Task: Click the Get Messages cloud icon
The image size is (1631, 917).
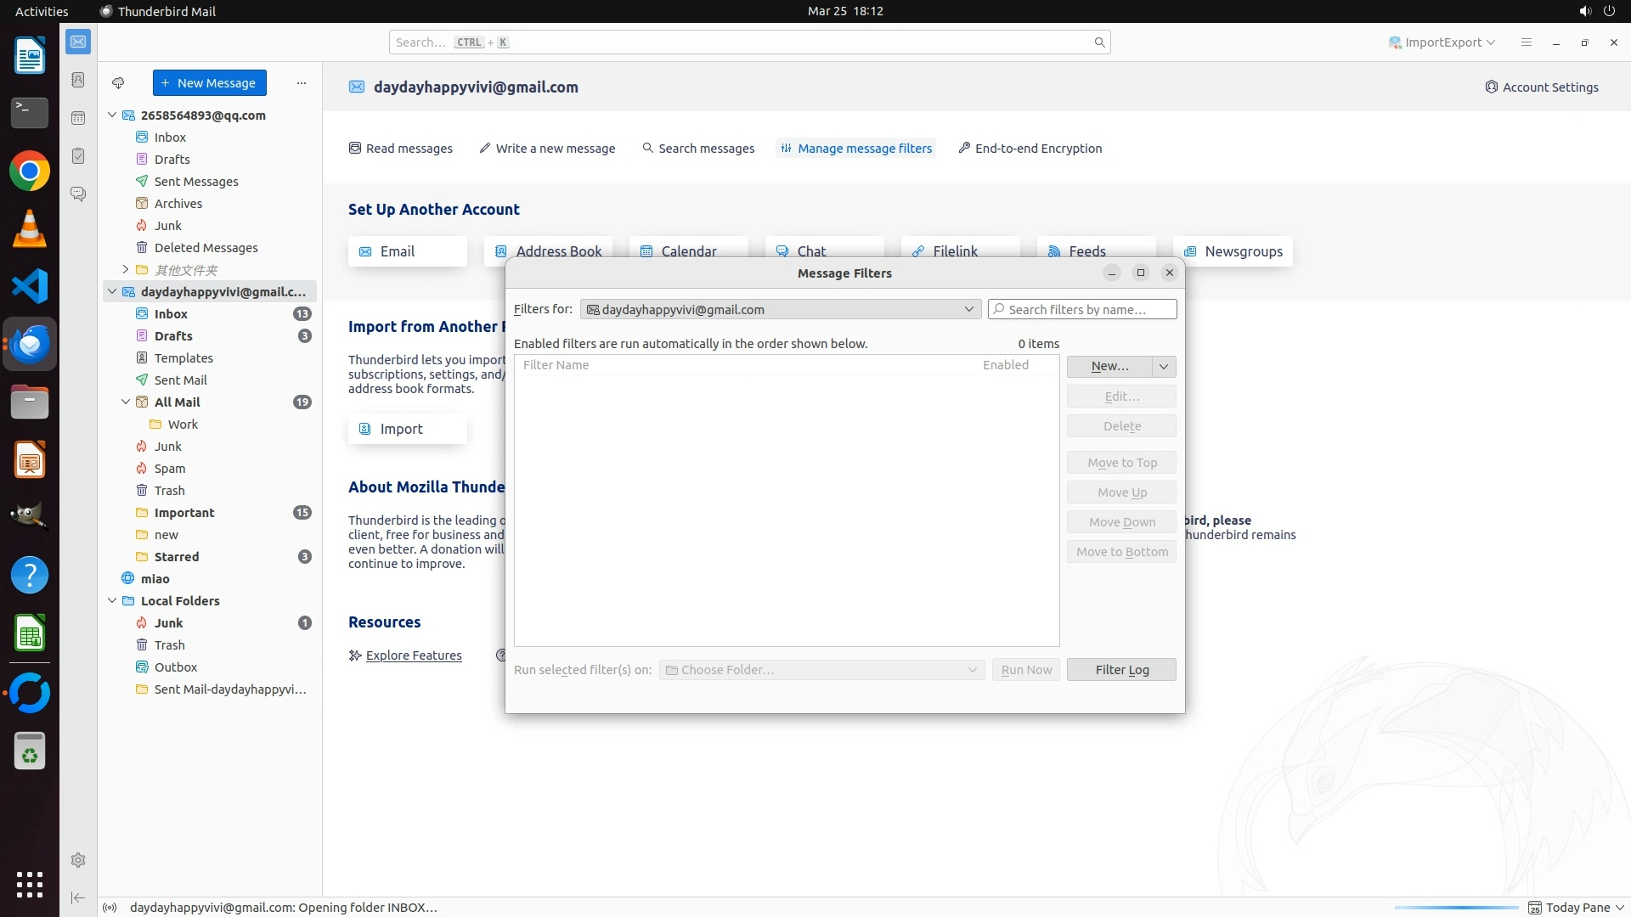Action: pos(118,83)
